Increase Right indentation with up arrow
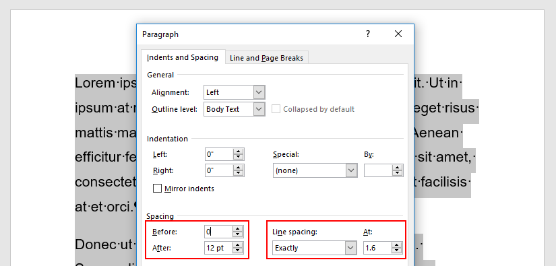The width and height of the screenshot is (556, 266). (239, 168)
